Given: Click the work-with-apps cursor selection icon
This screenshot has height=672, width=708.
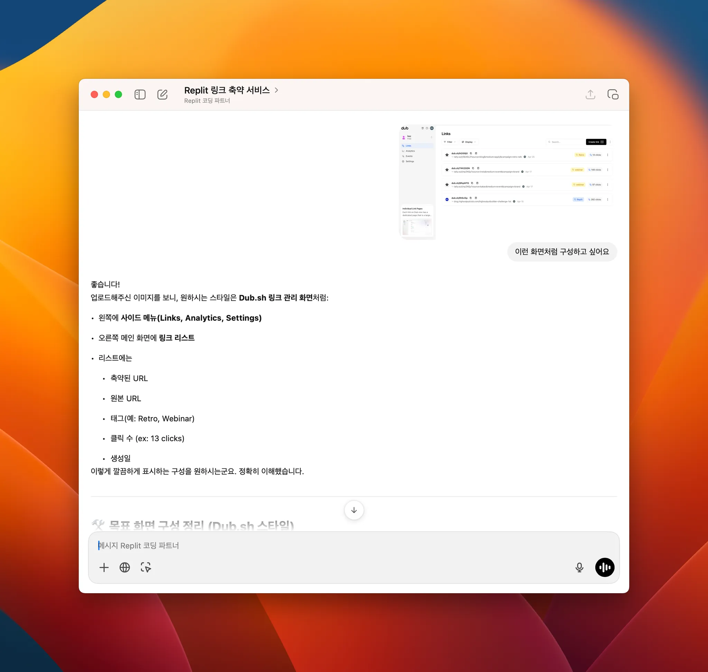Looking at the screenshot, I should click(x=146, y=567).
